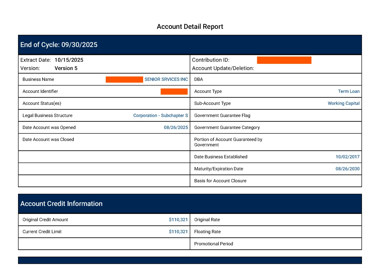The image size is (380, 268).
Task: Click Date Business Established value 10/02/2017
Action: (x=347, y=157)
